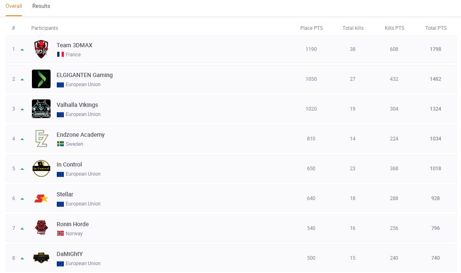The image size is (461, 273).
Task: Click France flag under Team 3DMAX
Action: (60, 54)
